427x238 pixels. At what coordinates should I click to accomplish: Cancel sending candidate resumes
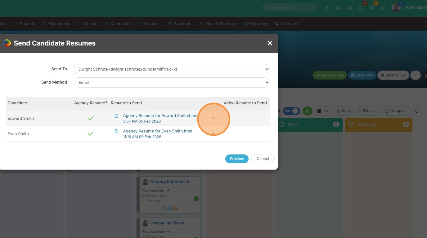(x=263, y=159)
